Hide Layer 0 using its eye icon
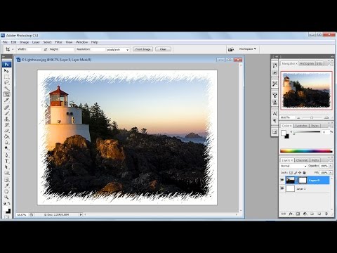Image resolution: width=337 pixels, height=253 pixels. [282, 180]
